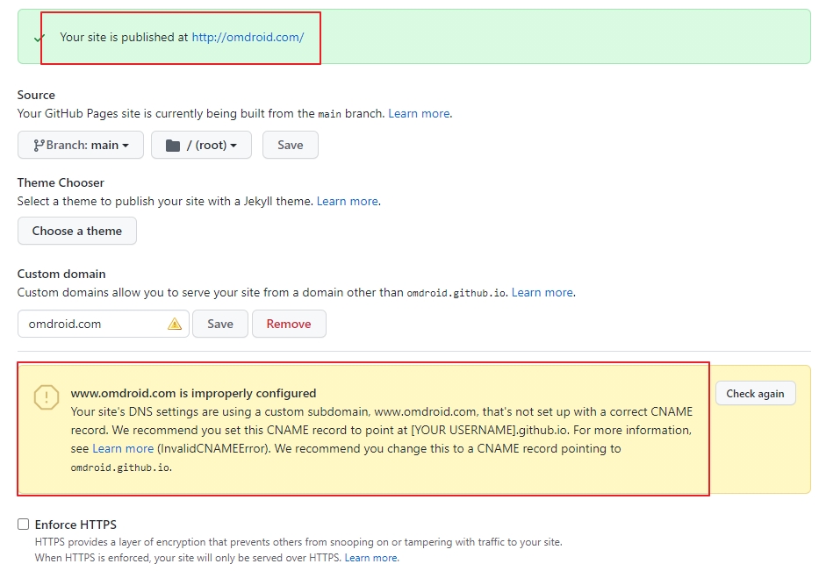Click the red Remove button
819x571 pixels.
[289, 324]
